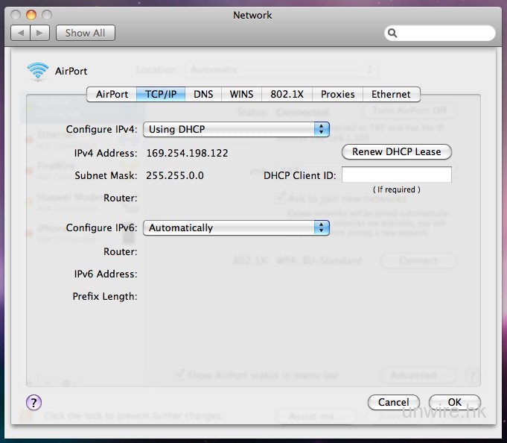Focus the DHCP Client ID text field
This screenshot has height=443, width=507.
tap(396, 175)
